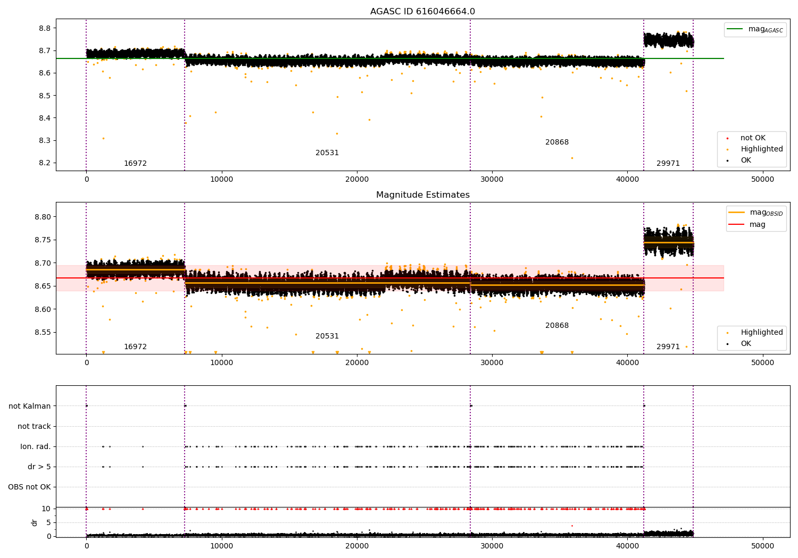This screenshot has width=798, height=558.
Task: Click the 'dr' axis label in bottom plot
Action: tap(35, 522)
